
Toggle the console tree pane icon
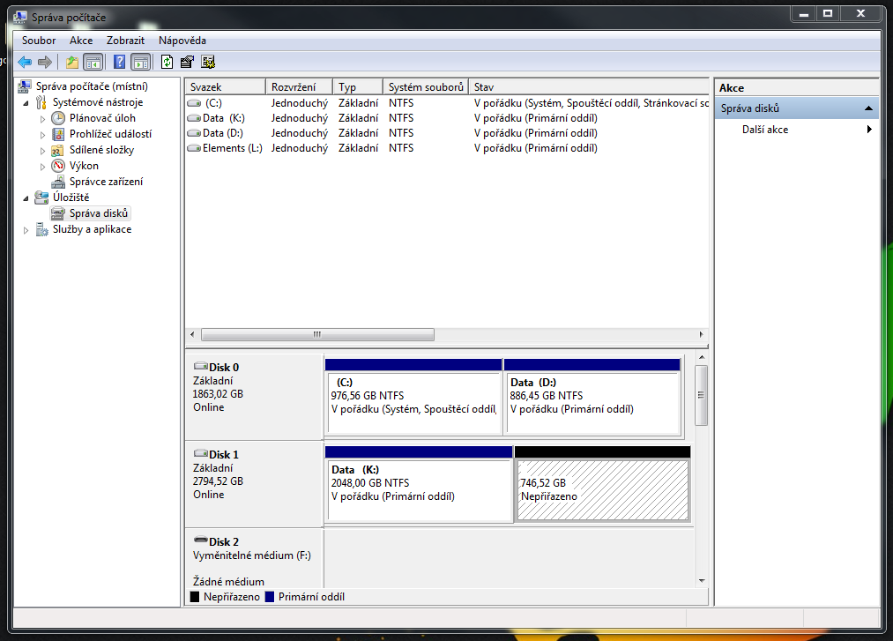click(93, 62)
